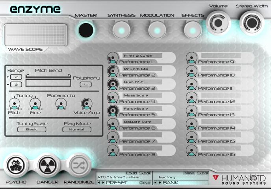Click Save in the bank panel
This screenshot has width=271, height=189.
pyautogui.click(x=203, y=173)
